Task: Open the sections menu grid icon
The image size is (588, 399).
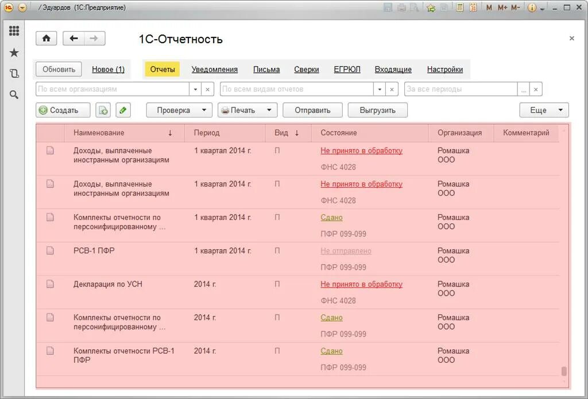Action: click(x=14, y=31)
